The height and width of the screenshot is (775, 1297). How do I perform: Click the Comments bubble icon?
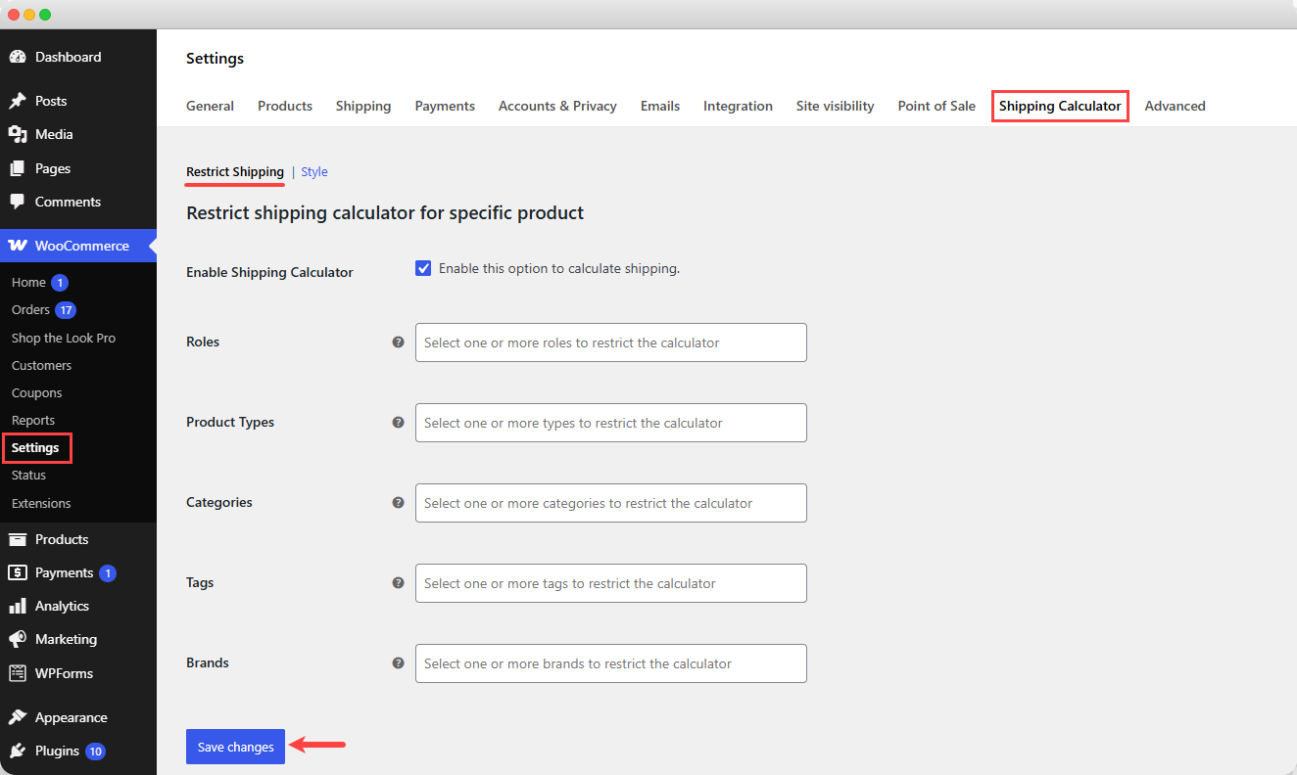(x=18, y=202)
